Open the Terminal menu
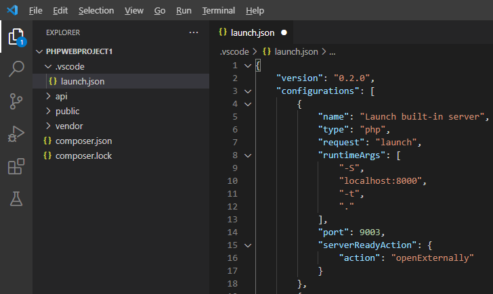Image resolution: width=493 pixels, height=294 pixels. pos(219,11)
